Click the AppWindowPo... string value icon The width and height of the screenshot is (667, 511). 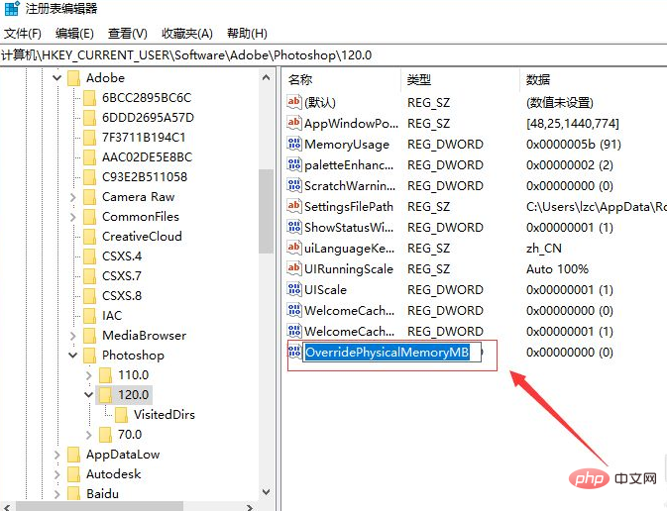[x=294, y=123]
